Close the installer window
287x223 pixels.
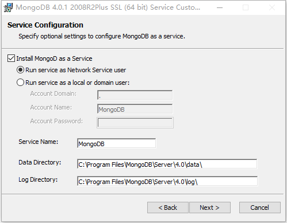(x=272, y=7)
